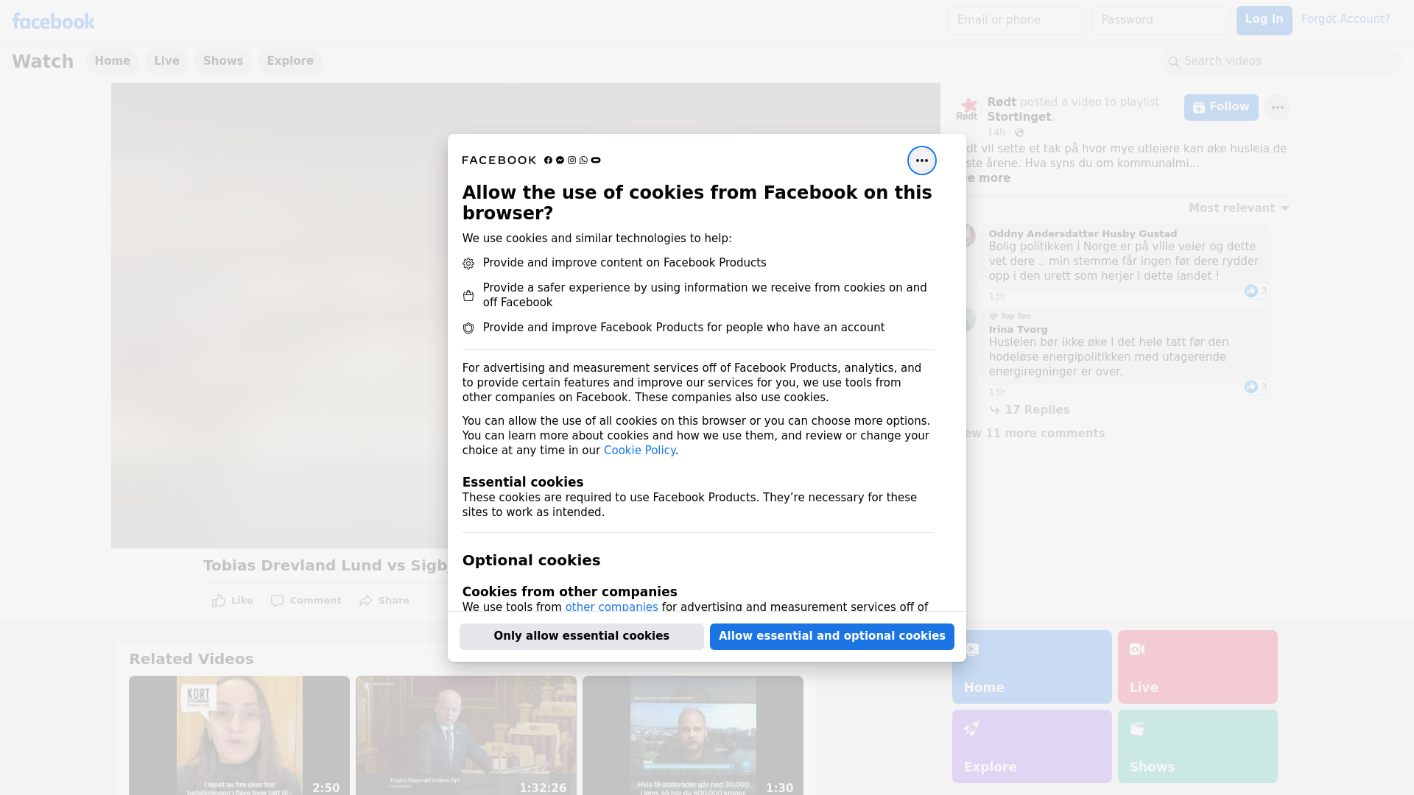1414x795 pixels.
Task: Open the other companies link
Action: pyautogui.click(x=611, y=607)
